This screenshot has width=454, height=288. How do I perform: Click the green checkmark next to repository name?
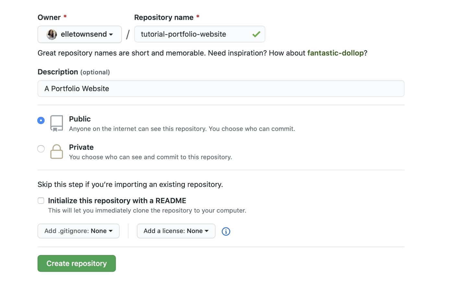256,34
